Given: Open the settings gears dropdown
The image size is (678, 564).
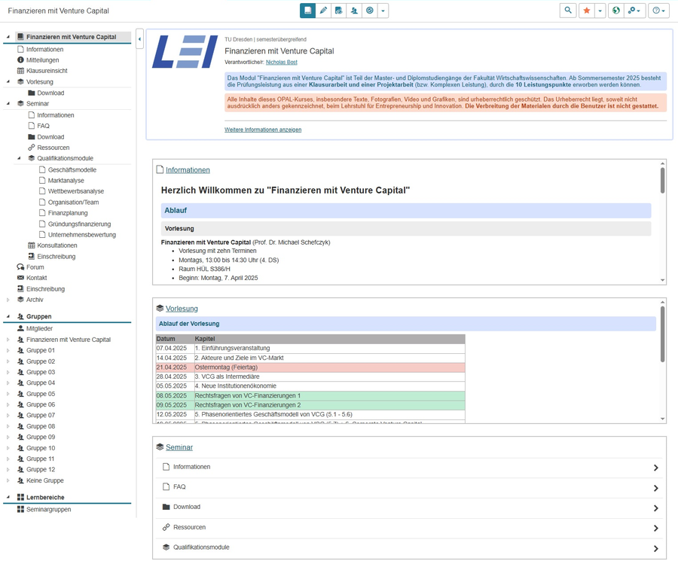Looking at the screenshot, I should pos(635,11).
